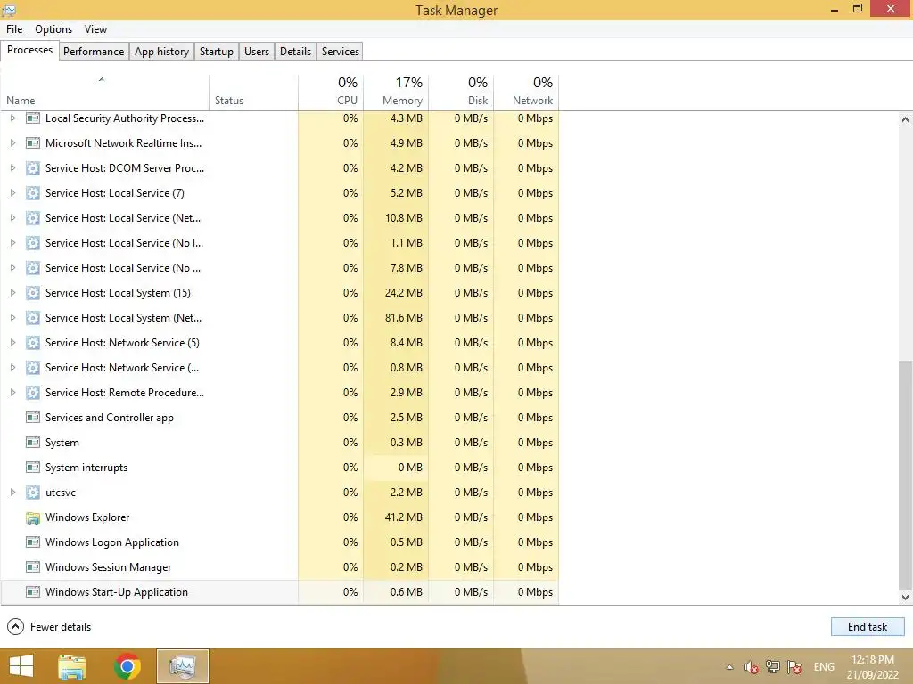Sort processes by CPU column
Screen dimensions: 913x684
coord(331,93)
